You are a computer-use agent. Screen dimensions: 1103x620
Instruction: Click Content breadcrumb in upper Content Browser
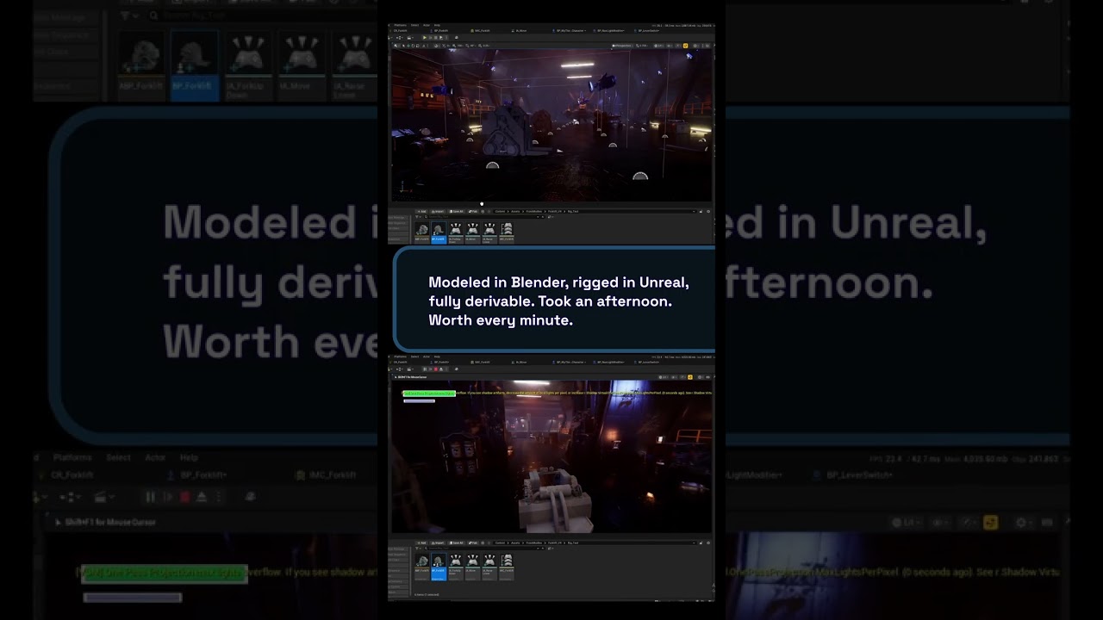(501, 211)
